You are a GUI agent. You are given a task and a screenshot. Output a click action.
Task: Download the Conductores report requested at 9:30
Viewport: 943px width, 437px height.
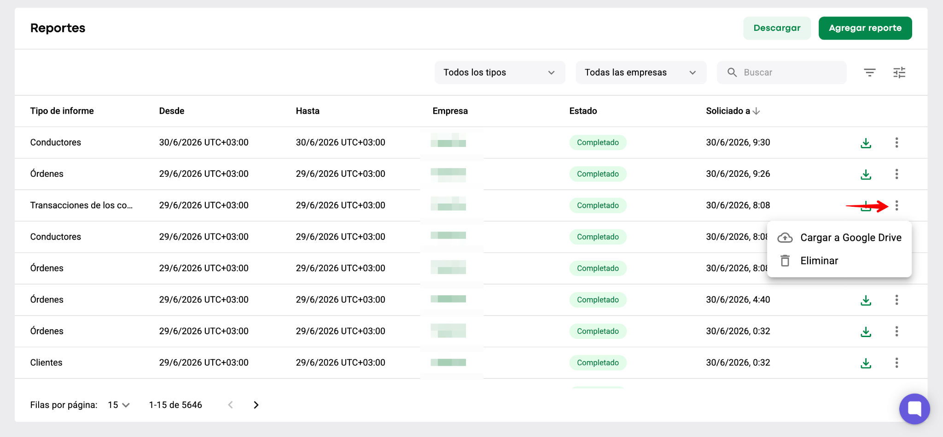coord(866,143)
